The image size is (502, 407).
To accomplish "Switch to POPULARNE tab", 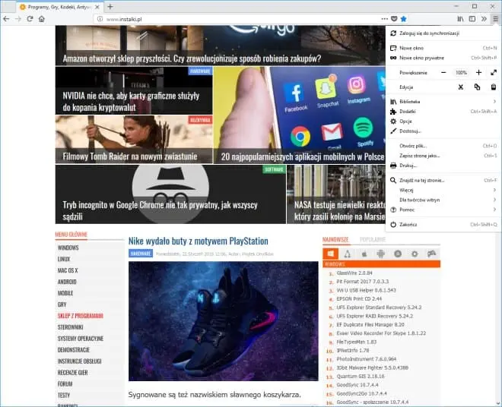I will (373, 239).
